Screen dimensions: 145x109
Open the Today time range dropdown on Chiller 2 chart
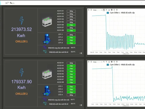[98, 62]
